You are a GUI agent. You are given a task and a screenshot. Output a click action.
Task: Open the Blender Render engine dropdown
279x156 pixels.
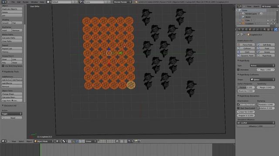point(122,2)
